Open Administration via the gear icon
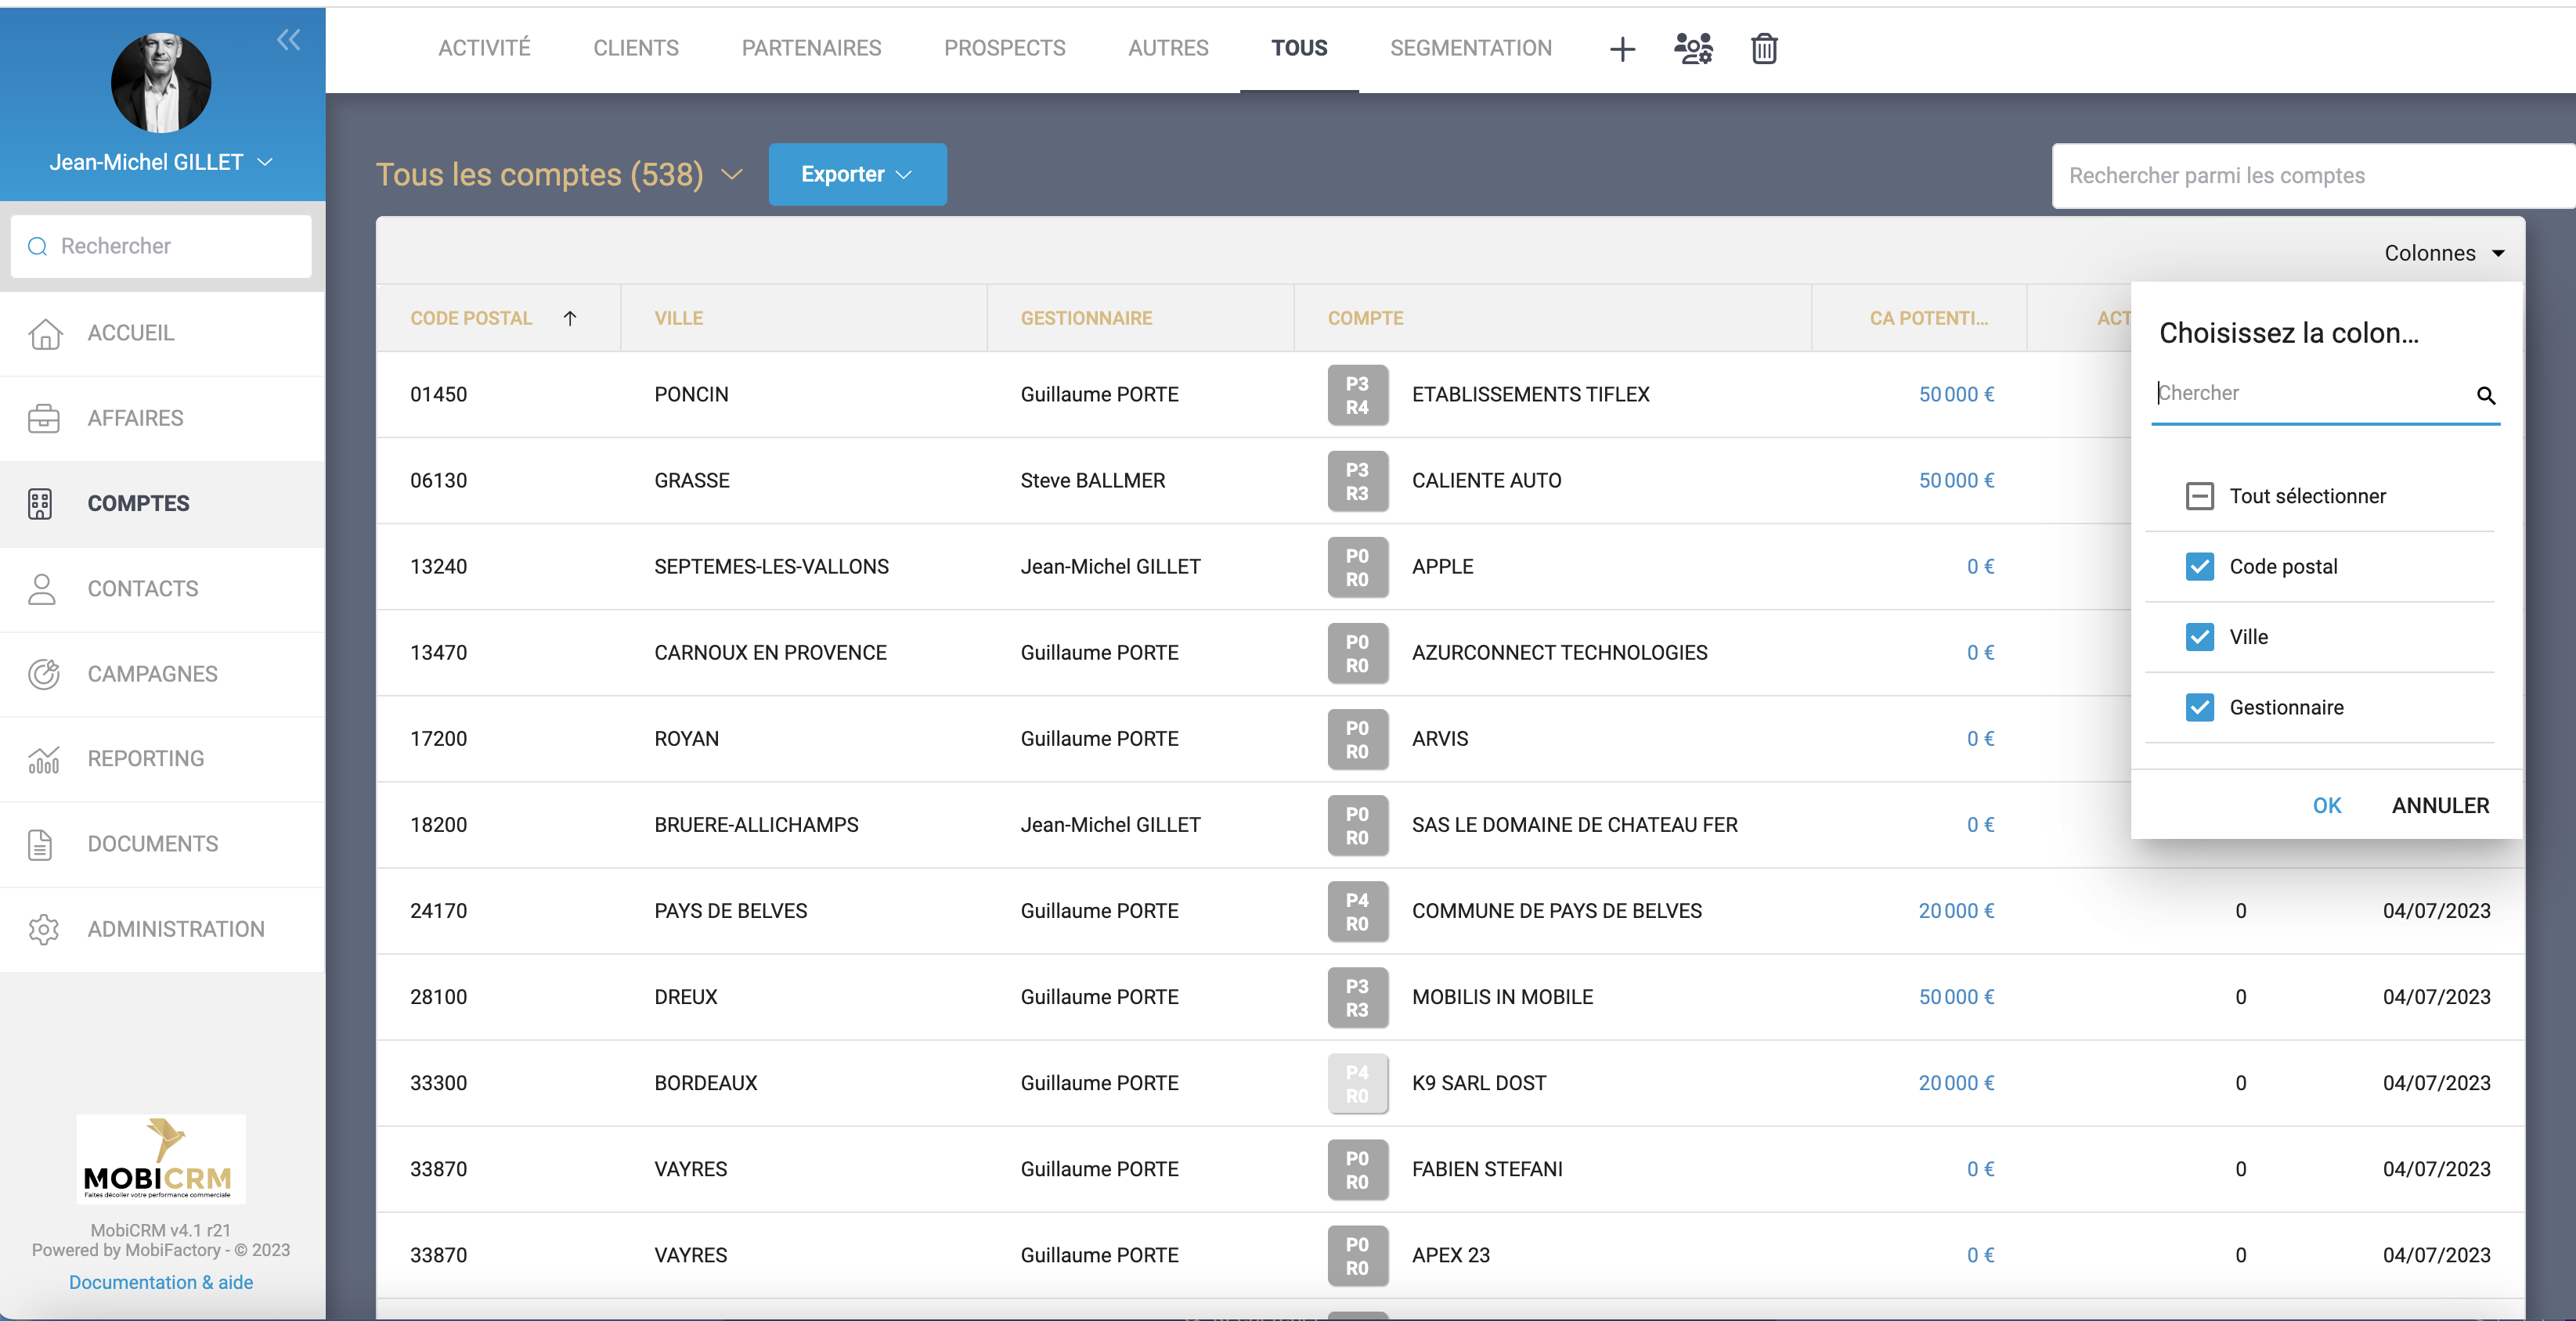Screen dimensions: 2576x1321 click(44, 929)
